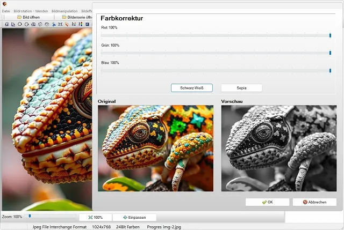Click the Bilderserie öffnen button
Image resolution: width=344 pixels, height=230 pixels.
click(74, 17)
